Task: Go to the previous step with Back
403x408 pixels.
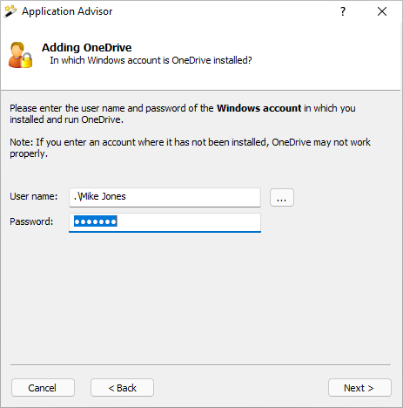Action: (x=122, y=387)
